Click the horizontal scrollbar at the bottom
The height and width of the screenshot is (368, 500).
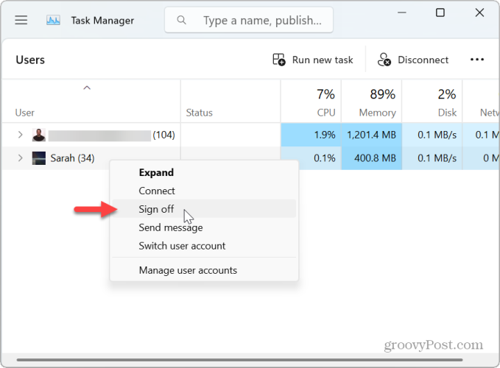tap(239, 360)
